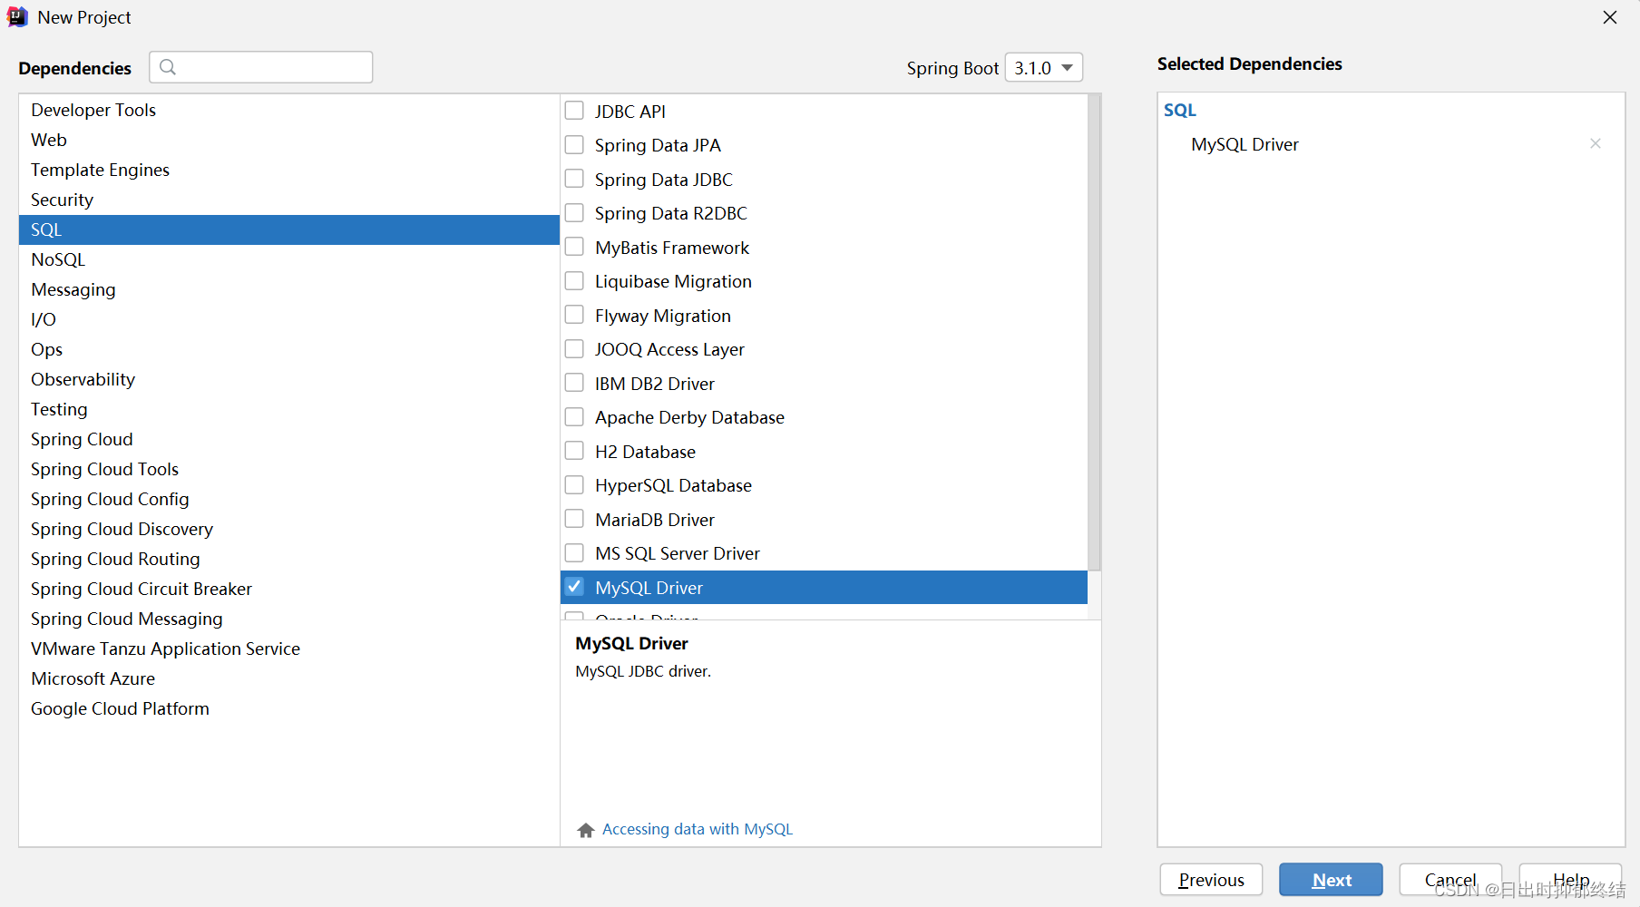1640x907 pixels.
Task: Uncheck the MySQL Driver checkbox
Action: (574, 587)
